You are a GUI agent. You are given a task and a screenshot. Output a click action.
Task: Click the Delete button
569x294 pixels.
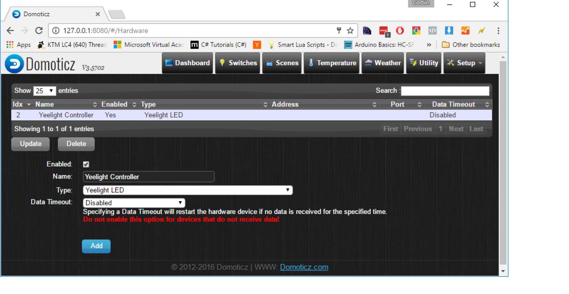click(x=76, y=144)
